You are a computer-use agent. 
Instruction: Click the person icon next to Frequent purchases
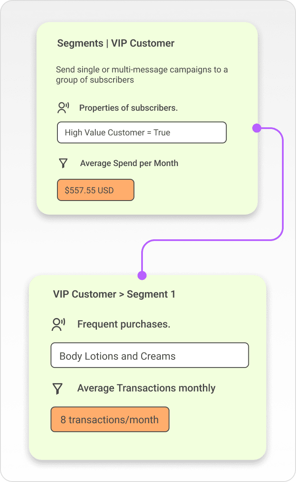click(57, 324)
